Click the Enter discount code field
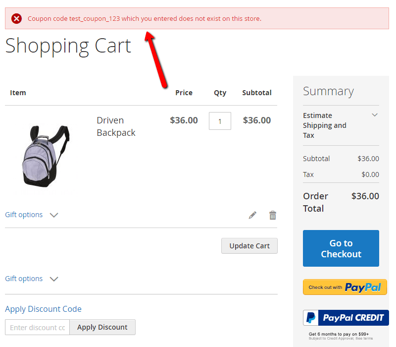 coord(38,327)
